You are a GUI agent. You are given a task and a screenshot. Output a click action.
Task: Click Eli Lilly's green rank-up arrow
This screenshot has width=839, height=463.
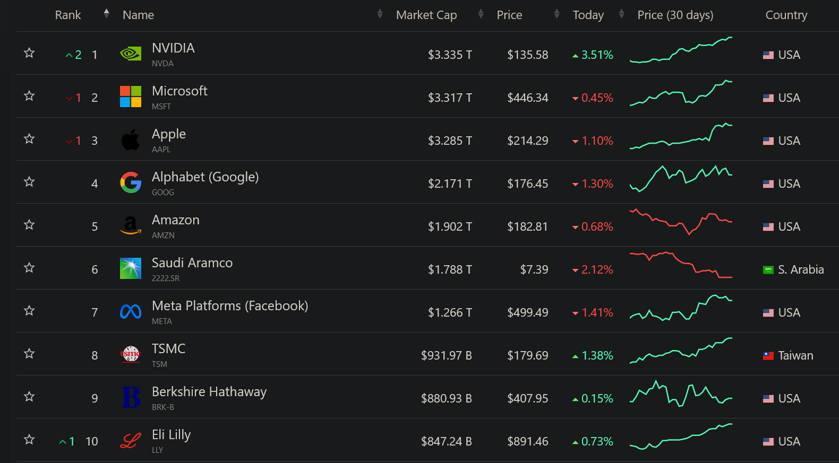(x=63, y=442)
